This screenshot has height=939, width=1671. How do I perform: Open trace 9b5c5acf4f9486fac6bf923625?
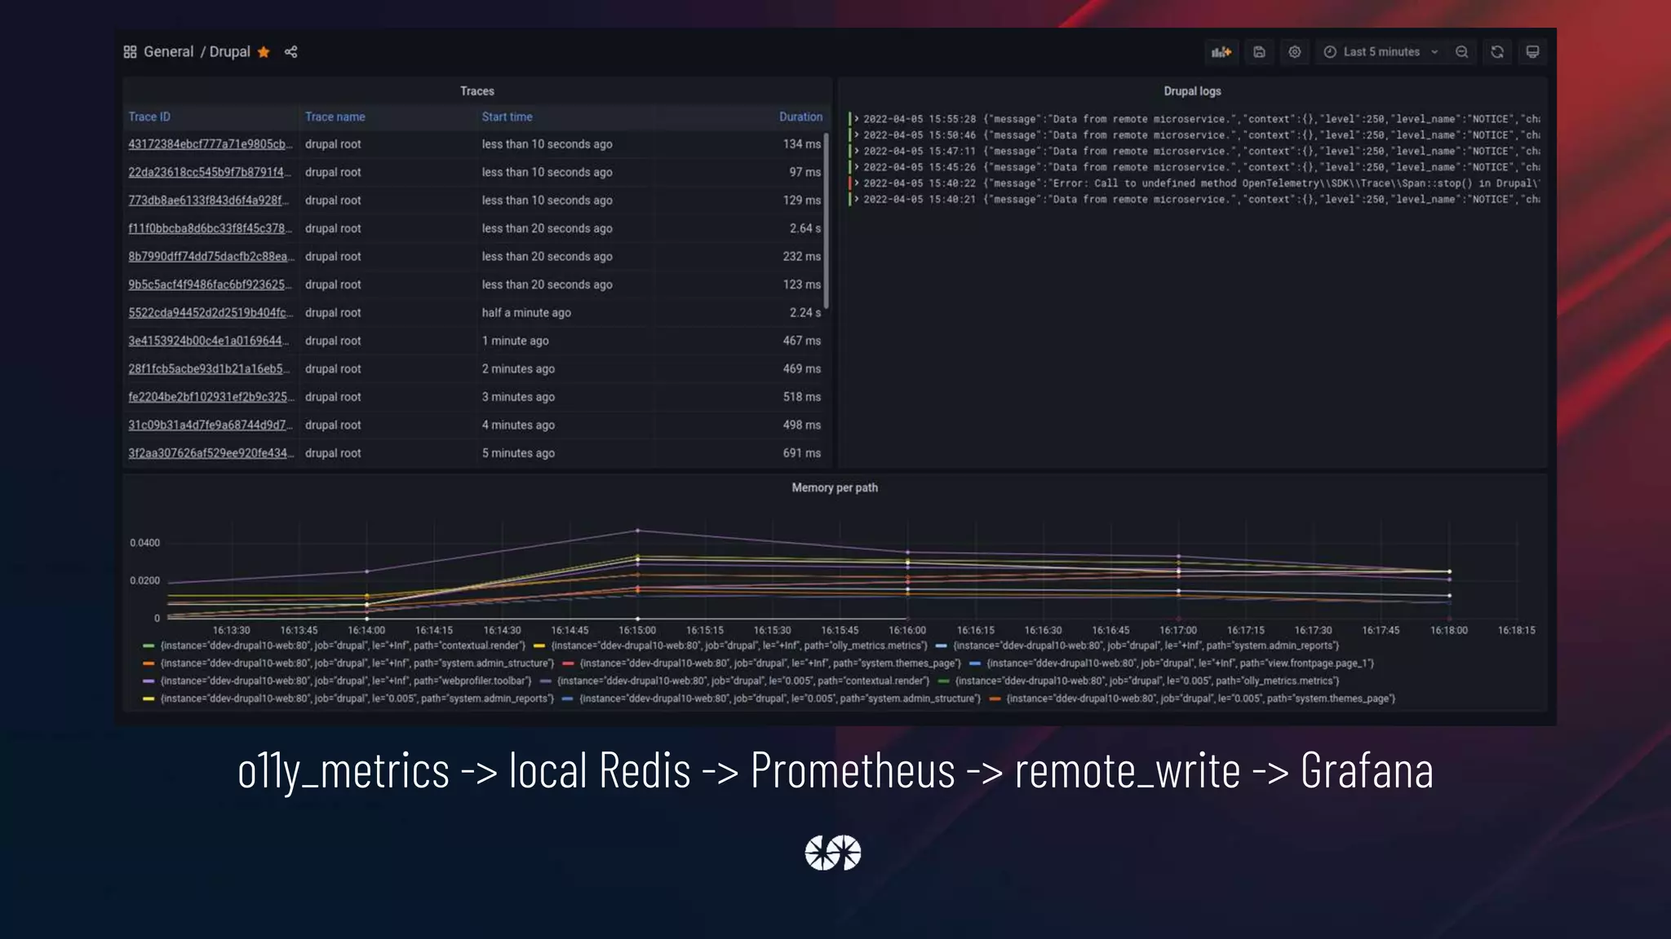pyautogui.click(x=210, y=284)
